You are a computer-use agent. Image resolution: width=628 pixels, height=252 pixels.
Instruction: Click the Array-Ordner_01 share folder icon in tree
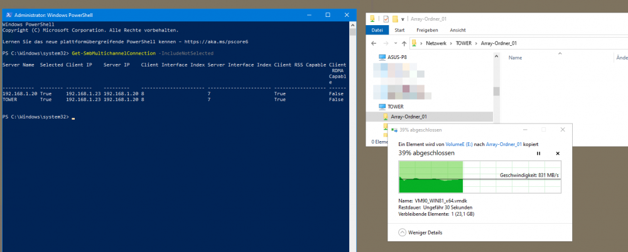click(386, 117)
